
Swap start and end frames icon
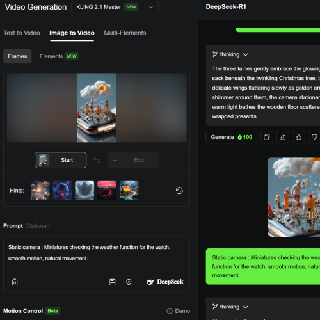[97, 160]
